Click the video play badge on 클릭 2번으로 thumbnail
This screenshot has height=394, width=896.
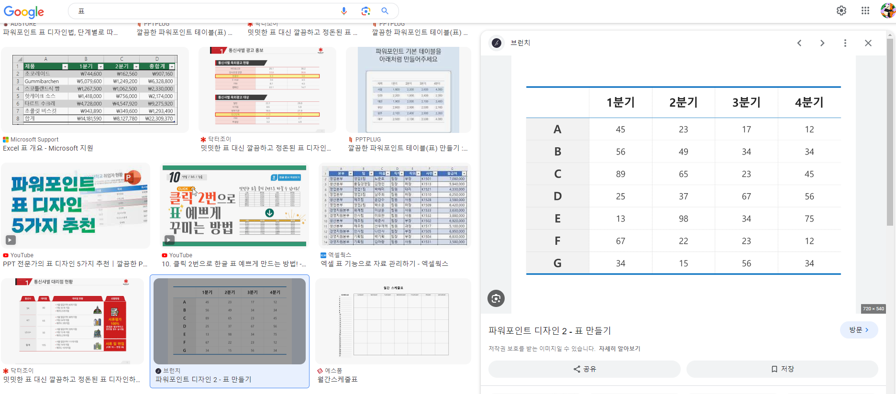[169, 240]
